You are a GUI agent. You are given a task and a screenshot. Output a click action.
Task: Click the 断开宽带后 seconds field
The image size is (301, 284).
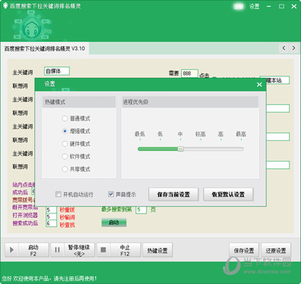coord(51,210)
